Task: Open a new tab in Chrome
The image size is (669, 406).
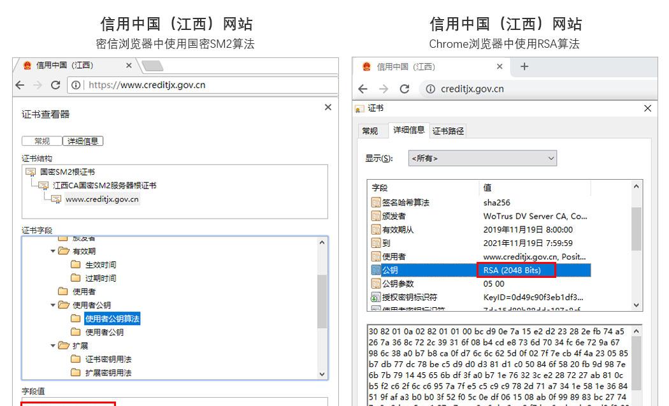Action: [524, 66]
